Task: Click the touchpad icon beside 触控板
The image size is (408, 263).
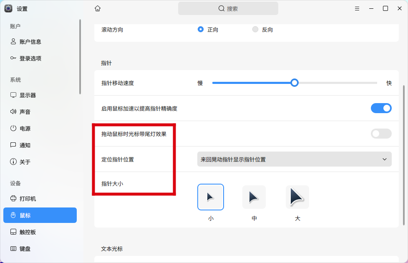Action: click(x=13, y=232)
